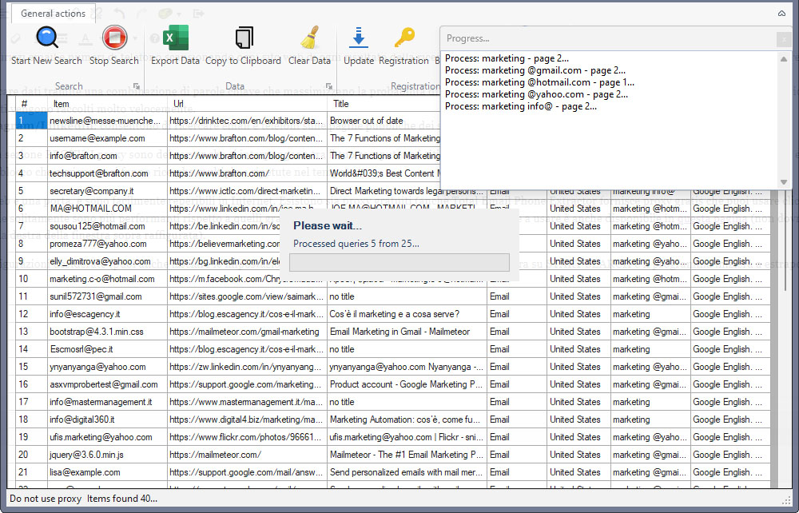799x513 pixels.
Task: Click the Start New Search magnifier icon
Action: [47, 38]
